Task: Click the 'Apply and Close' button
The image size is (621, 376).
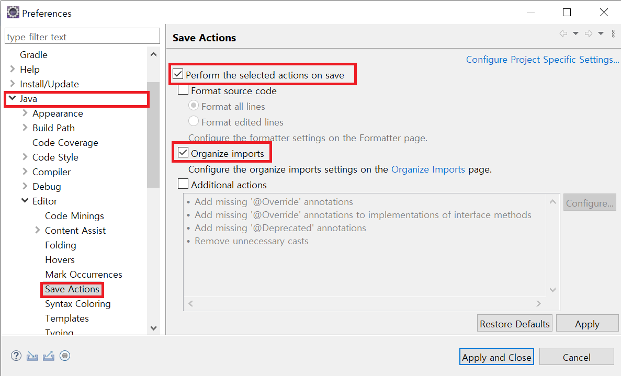Action: tap(496, 357)
